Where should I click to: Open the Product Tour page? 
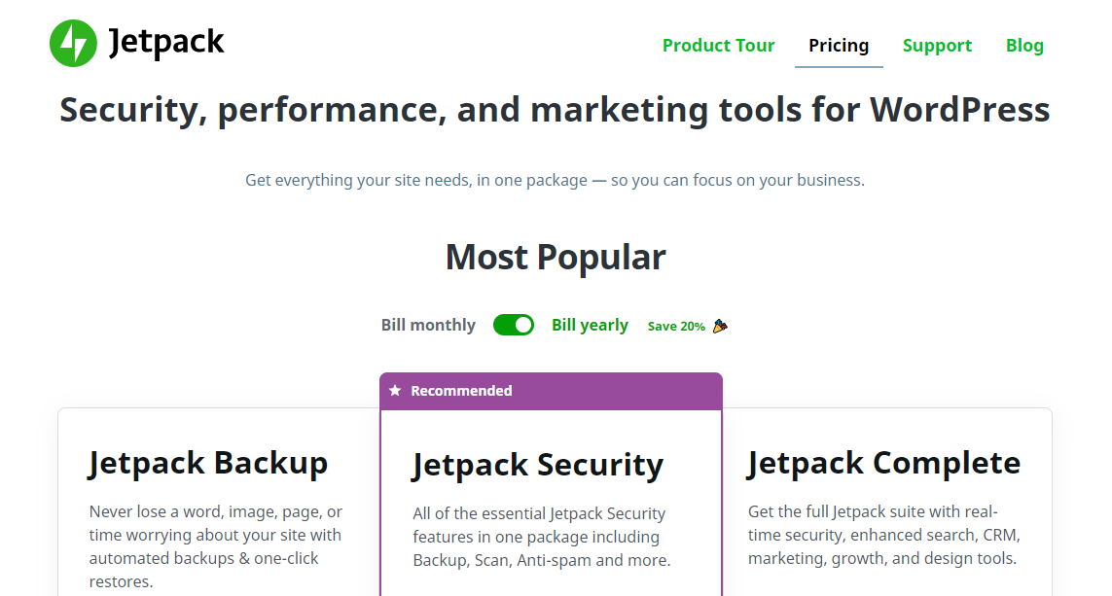point(718,46)
